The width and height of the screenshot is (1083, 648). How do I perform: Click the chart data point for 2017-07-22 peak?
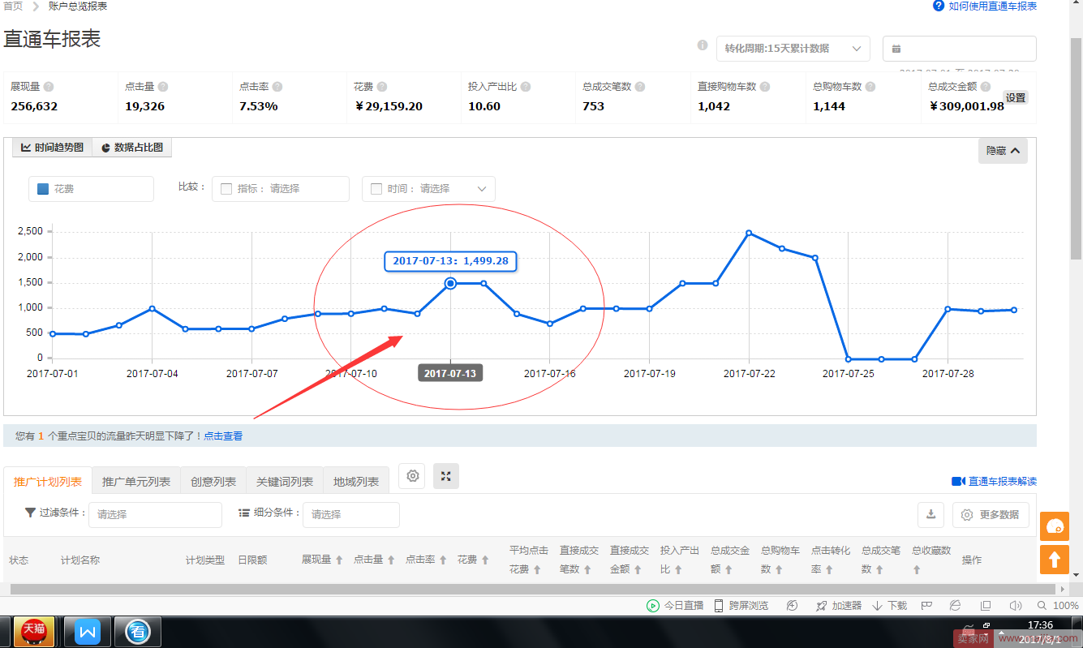coord(749,233)
